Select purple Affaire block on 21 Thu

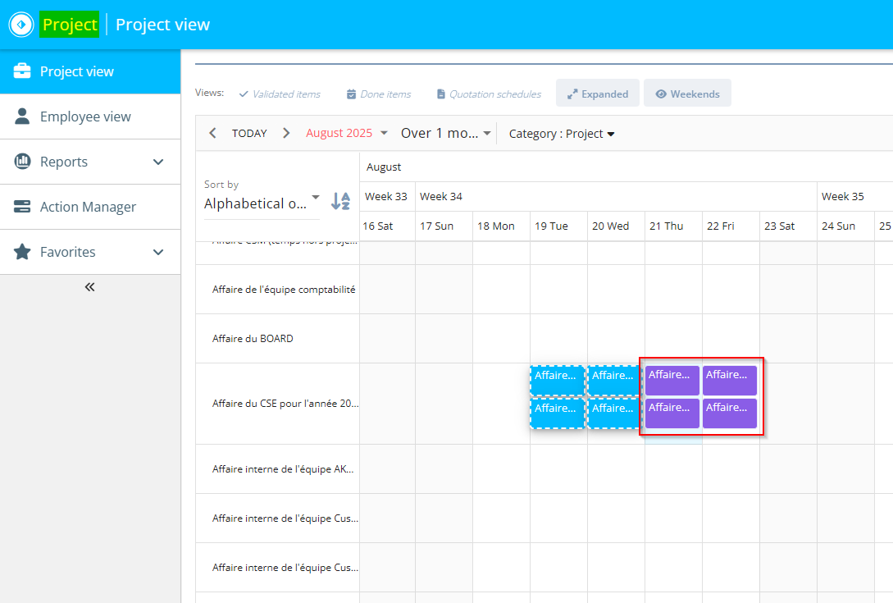click(x=672, y=380)
